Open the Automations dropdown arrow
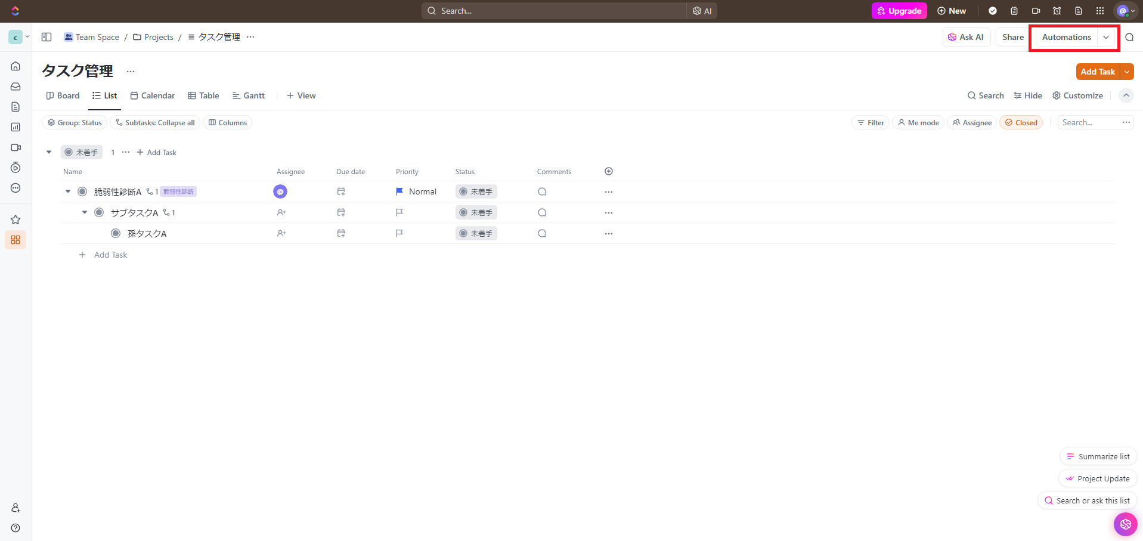 (1106, 37)
